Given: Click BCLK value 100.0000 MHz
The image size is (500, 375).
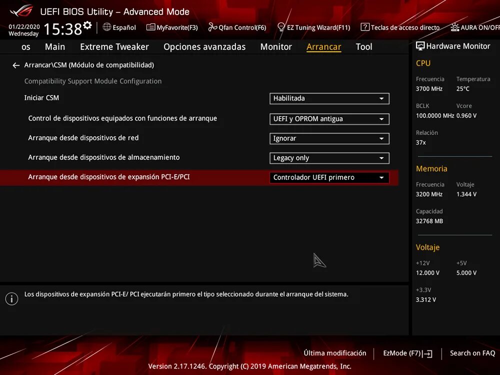Looking at the screenshot, I should [x=434, y=116].
